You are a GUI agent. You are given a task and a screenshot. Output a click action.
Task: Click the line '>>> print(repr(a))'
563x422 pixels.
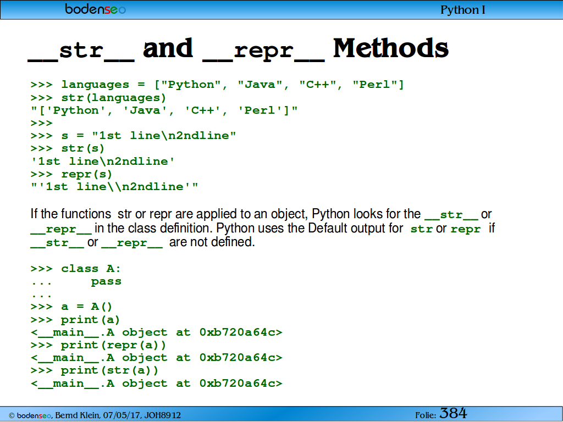(x=98, y=345)
